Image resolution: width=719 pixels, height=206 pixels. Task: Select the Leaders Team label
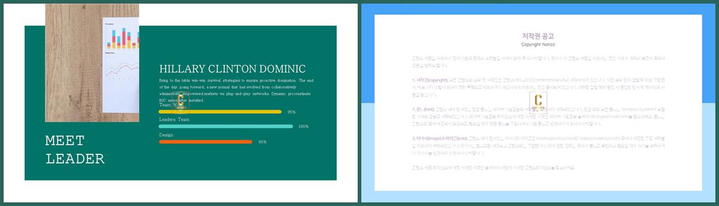[174, 120]
